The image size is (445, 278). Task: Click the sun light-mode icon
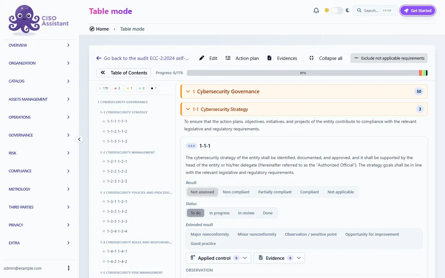coord(327,11)
